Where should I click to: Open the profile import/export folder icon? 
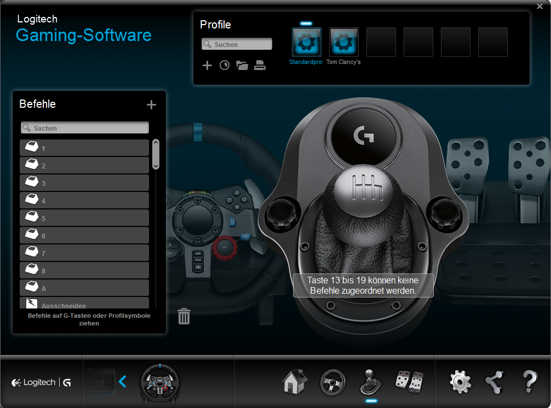[242, 65]
